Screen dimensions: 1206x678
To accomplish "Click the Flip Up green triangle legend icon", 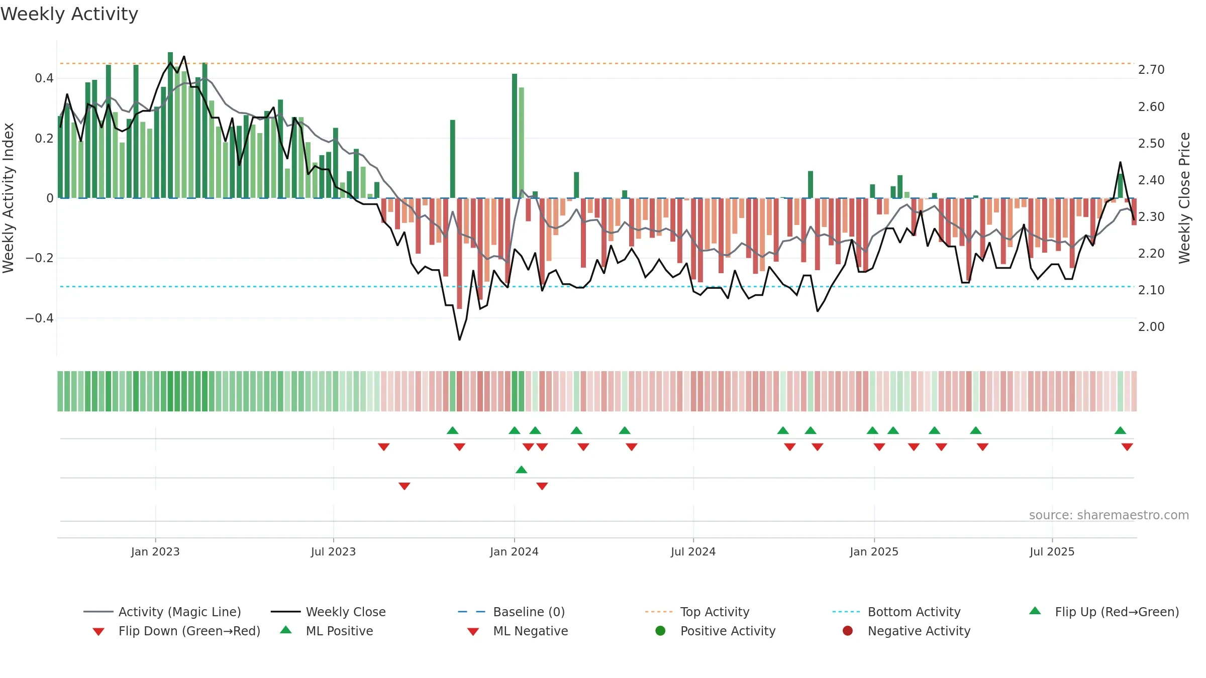I will 1035,611.
